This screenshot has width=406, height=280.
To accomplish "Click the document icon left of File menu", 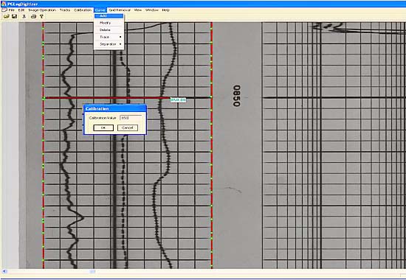I will 4,10.
